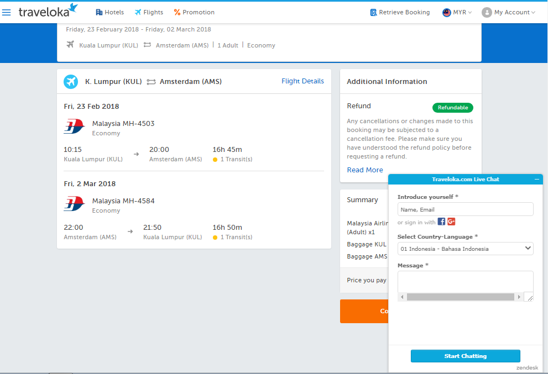548x374 pixels.
Task: Click the Traveloka.com Live Chat title bar
Action: (465, 179)
